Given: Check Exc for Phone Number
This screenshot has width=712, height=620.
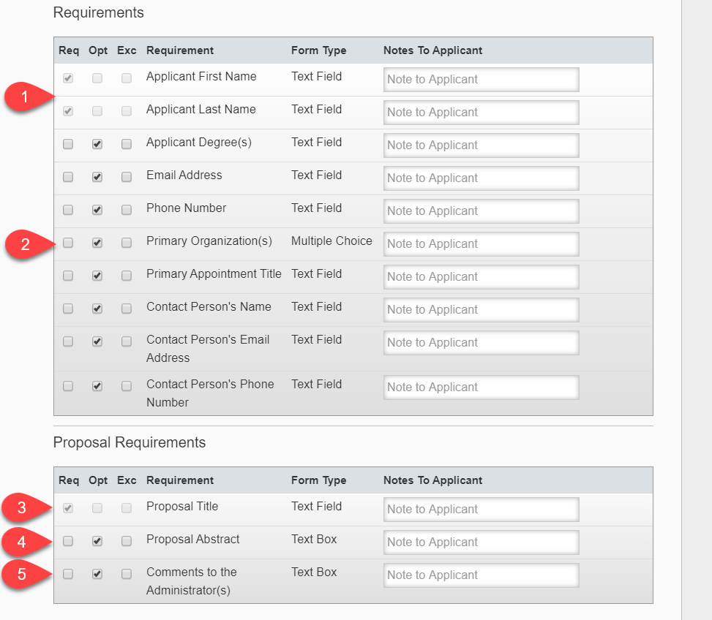Looking at the screenshot, I should tap(127, 210).
